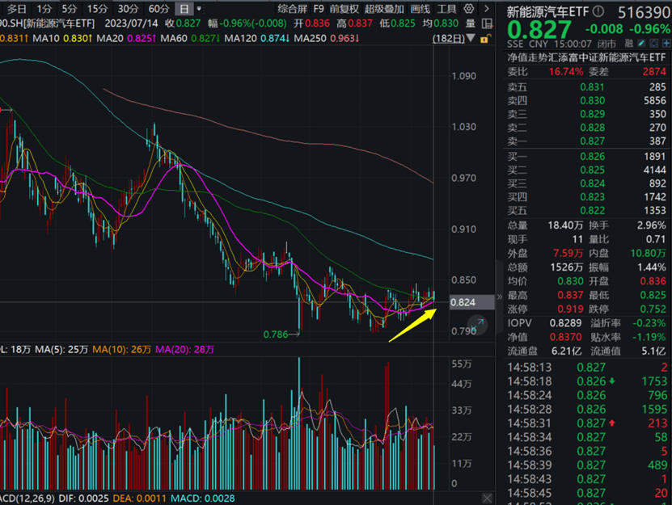Click the blue plus add-to-watchlist icon
Viewport: 672px width, 505px height.
click(665, 44)
